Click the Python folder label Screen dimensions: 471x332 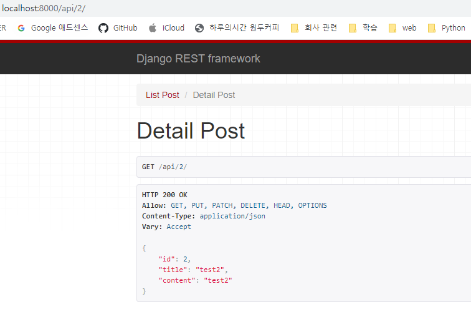coord(454,27)
